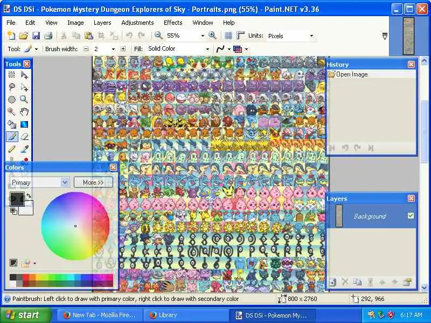Add new layer in Layers panel

332,282
